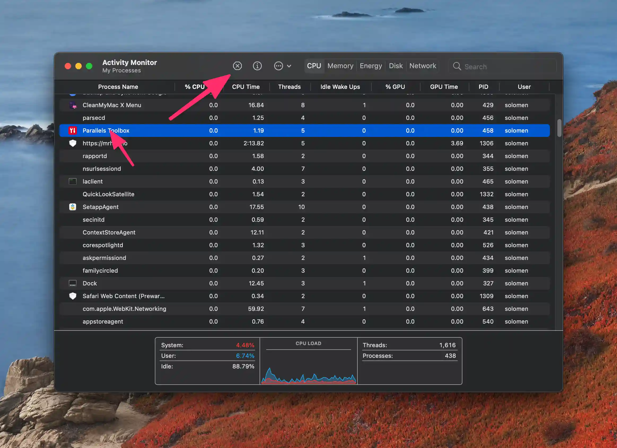Screen dimensions: 617x448
Task: Open the Network monitoring tab
Action: coord(422,66)
